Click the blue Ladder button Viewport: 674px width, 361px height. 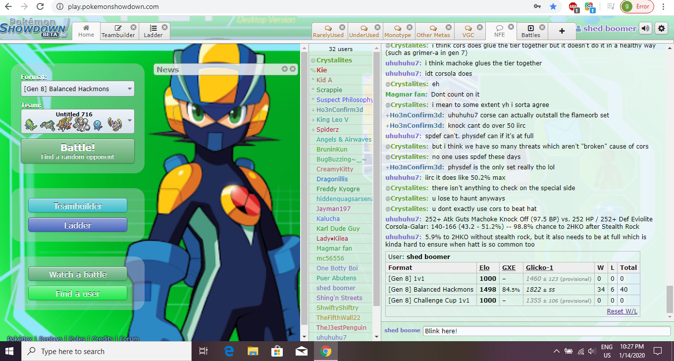78,225
